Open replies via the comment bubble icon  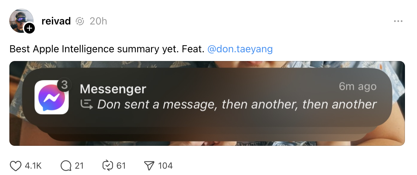pos(66,166)
